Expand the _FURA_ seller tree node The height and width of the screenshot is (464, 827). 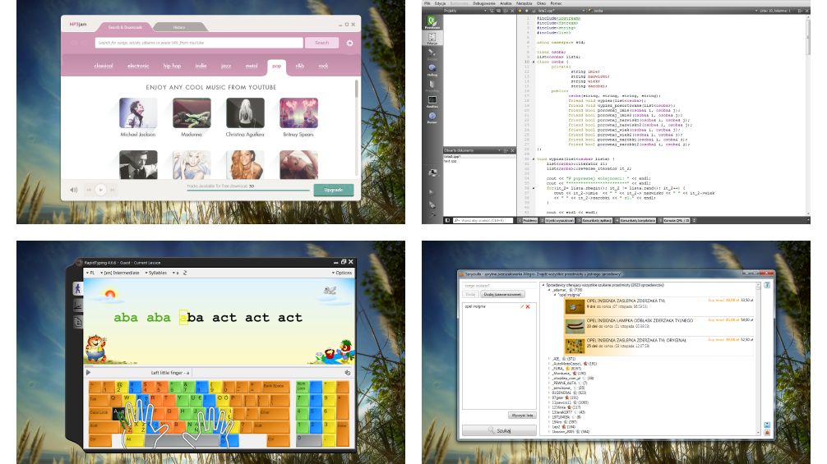(548, 369)
